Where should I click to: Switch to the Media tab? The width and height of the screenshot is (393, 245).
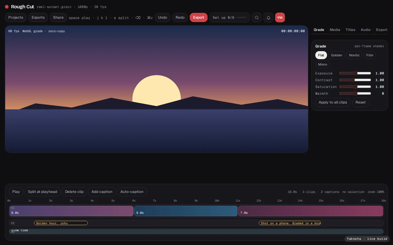pos(335,30)
